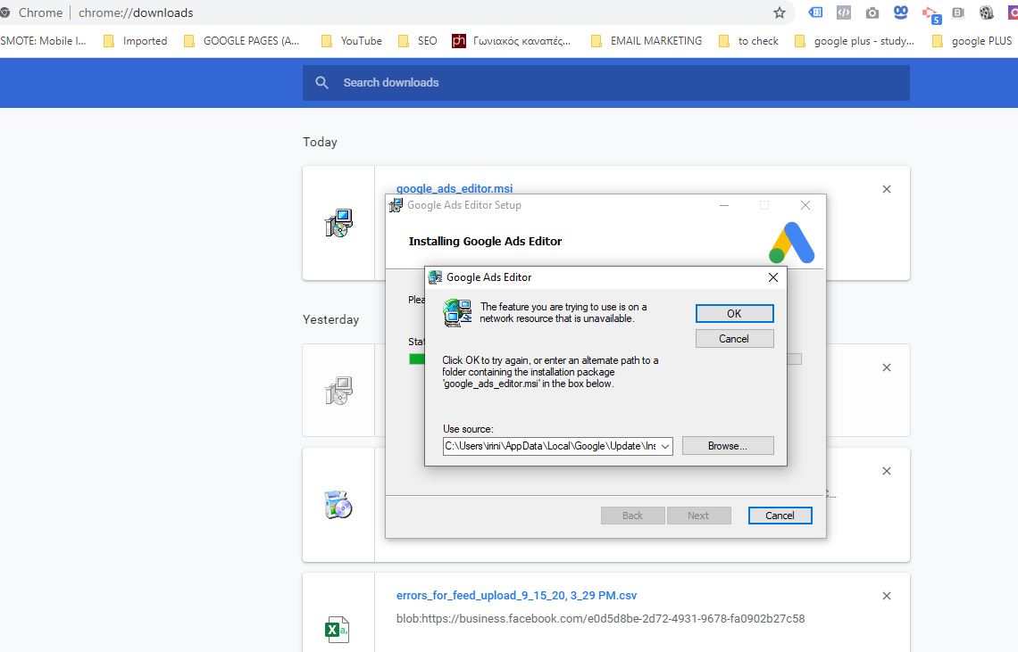Click the Installing Google Ads Editor heading
The height and width of the screenshot is (652, 1018).
[x=485, y=241]
